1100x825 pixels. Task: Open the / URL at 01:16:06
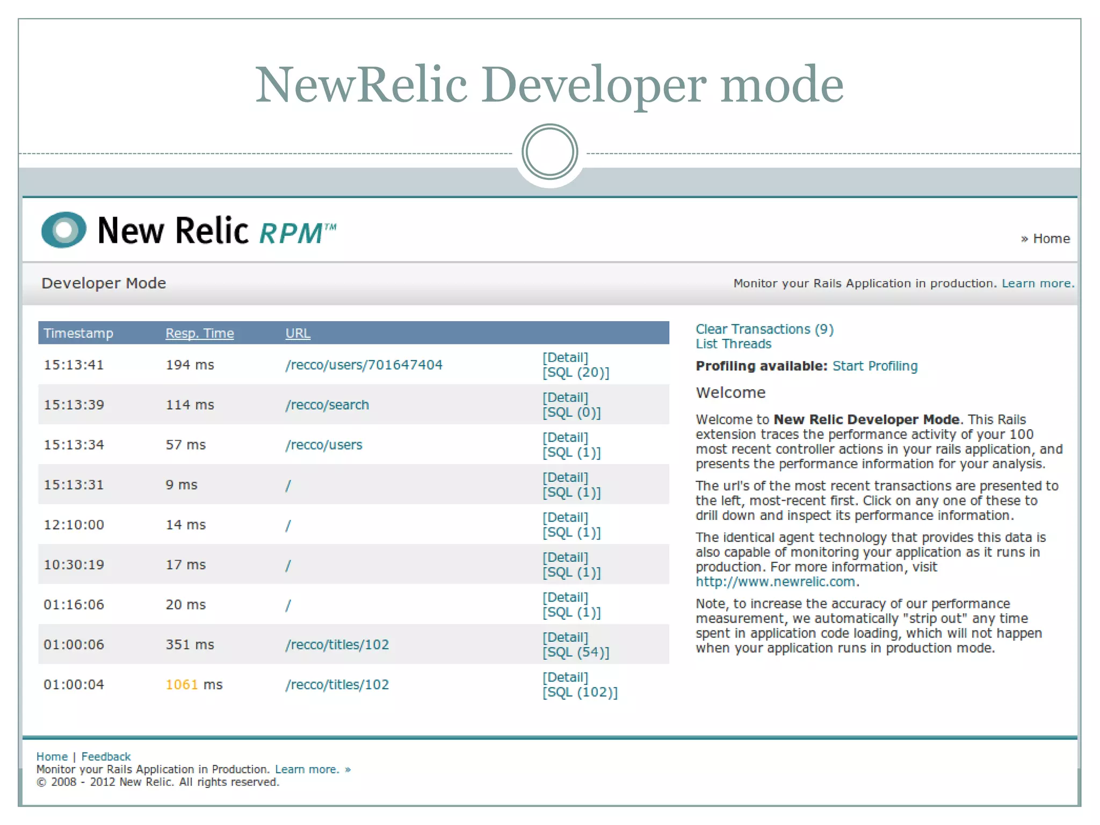(x=288, y=605)
